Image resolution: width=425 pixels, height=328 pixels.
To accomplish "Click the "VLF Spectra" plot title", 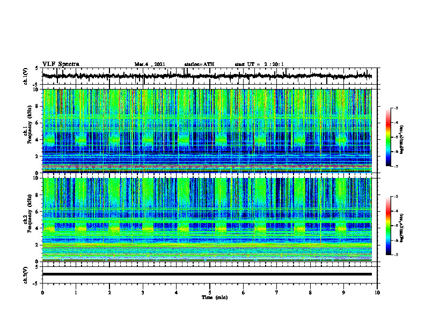I will (x=61, y=64).
